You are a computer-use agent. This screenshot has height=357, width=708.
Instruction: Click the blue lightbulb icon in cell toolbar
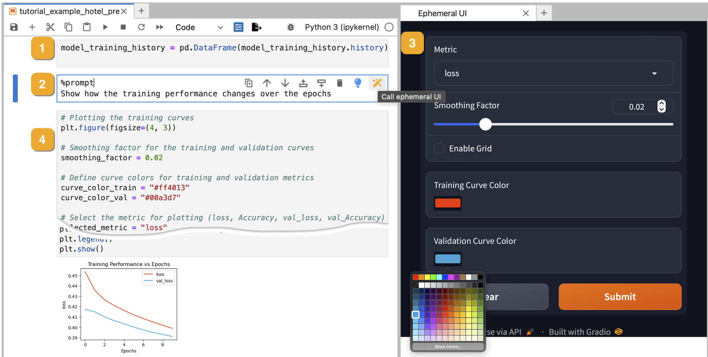click(x=358, y=83)
